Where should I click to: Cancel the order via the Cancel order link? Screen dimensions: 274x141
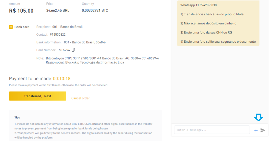click(x=80, y=98)
